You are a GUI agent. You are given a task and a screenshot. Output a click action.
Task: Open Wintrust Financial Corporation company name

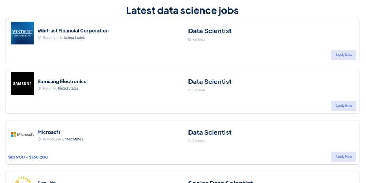tap(73, 31)
